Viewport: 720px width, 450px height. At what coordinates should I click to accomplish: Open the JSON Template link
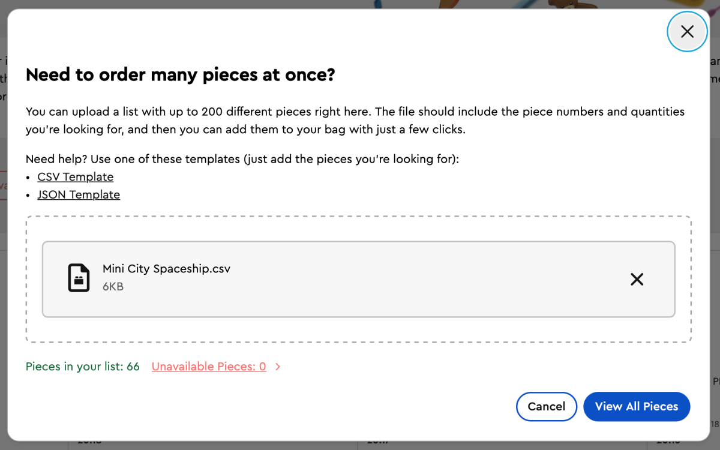79,195
